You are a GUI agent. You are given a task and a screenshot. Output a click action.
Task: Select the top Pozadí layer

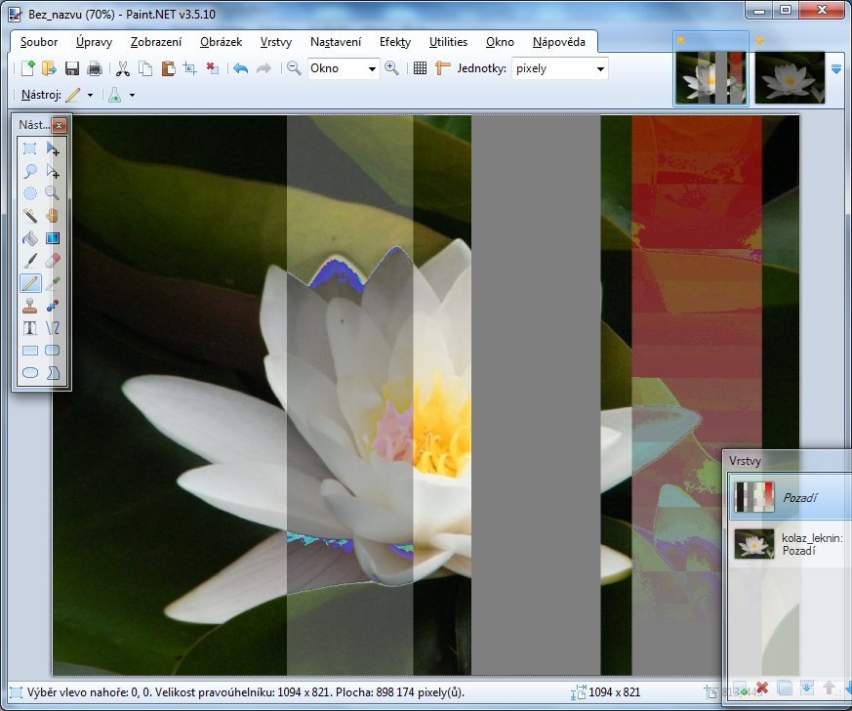pos(791,497)
